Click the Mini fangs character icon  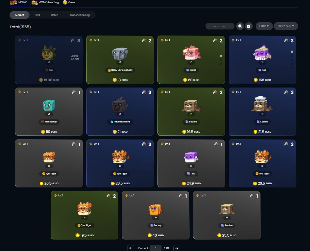[49, 105]
